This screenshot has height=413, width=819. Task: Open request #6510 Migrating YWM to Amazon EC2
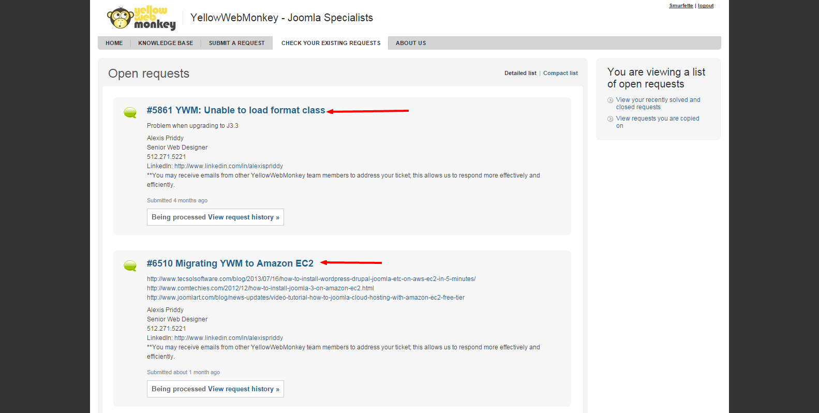pos(230,263)
